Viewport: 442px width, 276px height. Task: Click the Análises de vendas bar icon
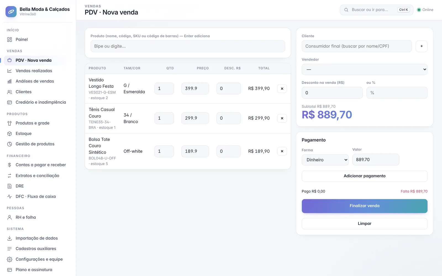tap(9, 81)
